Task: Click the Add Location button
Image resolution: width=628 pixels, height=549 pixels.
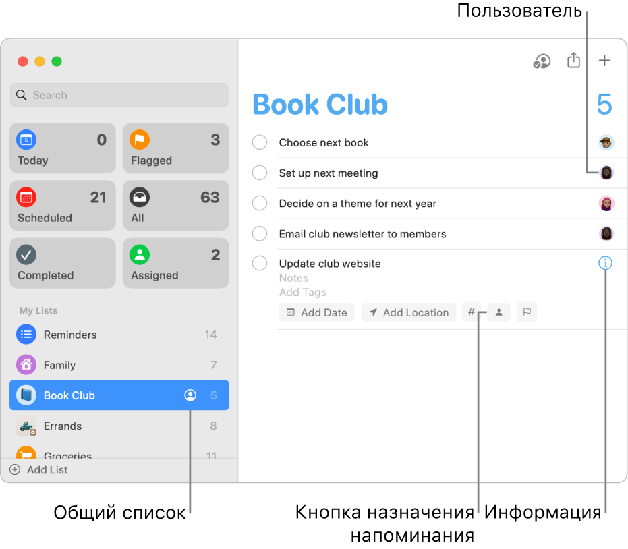Action: coord(409,312)
